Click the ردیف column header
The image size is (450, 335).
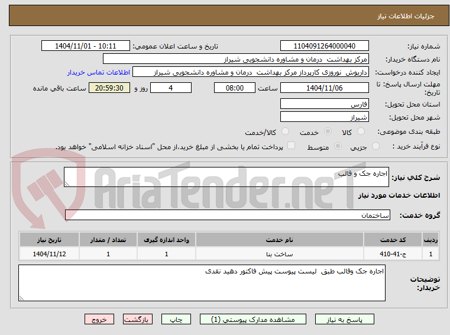[x=430, y=240]
